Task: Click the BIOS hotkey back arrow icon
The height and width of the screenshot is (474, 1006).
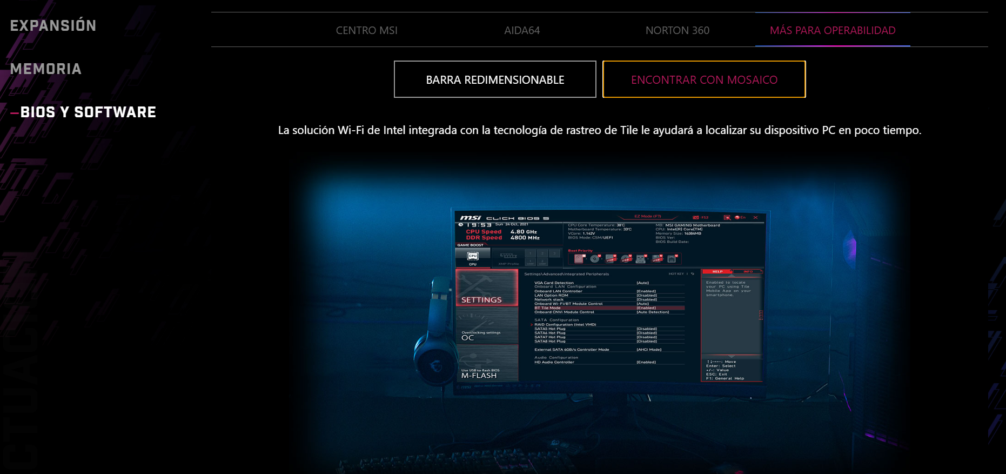Action: pyautogui.click(x=693, y=274)
